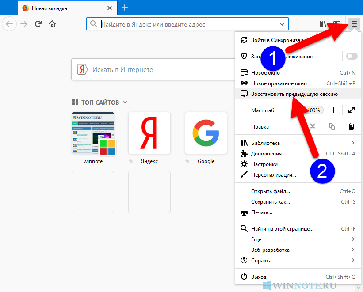Screen dimensions: 363x292
Task: Click the Справка question mark icon
Action: [x=244, y=260]
